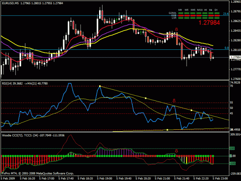Click the 5 Feb 2009 time axis label

pos(8,178)
